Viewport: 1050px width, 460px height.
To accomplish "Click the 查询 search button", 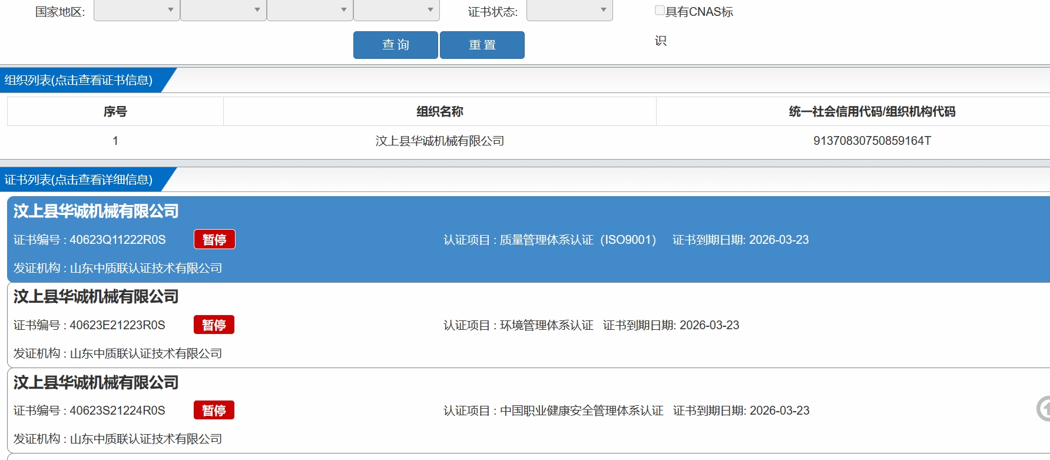I will (x=396, y=45).
